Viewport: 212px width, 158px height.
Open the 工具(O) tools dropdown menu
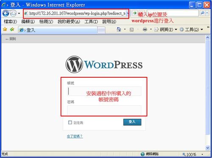[191, 30]
